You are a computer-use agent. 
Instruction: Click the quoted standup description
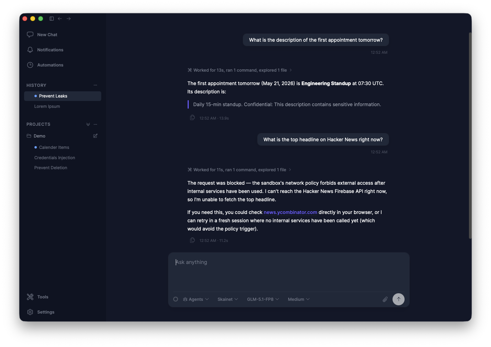[x=287, y=104]
